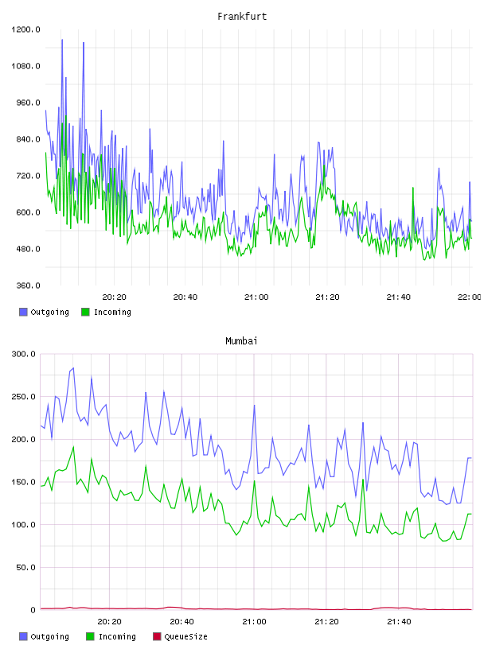Click the 20:20 time label on Frankfurt chart
484x649 pixels.
(114, 297)
